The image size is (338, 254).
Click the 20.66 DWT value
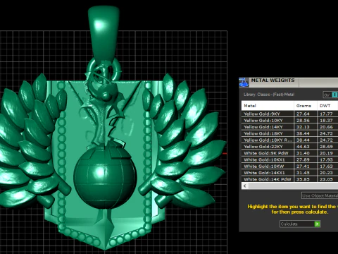tap(326, 127)
